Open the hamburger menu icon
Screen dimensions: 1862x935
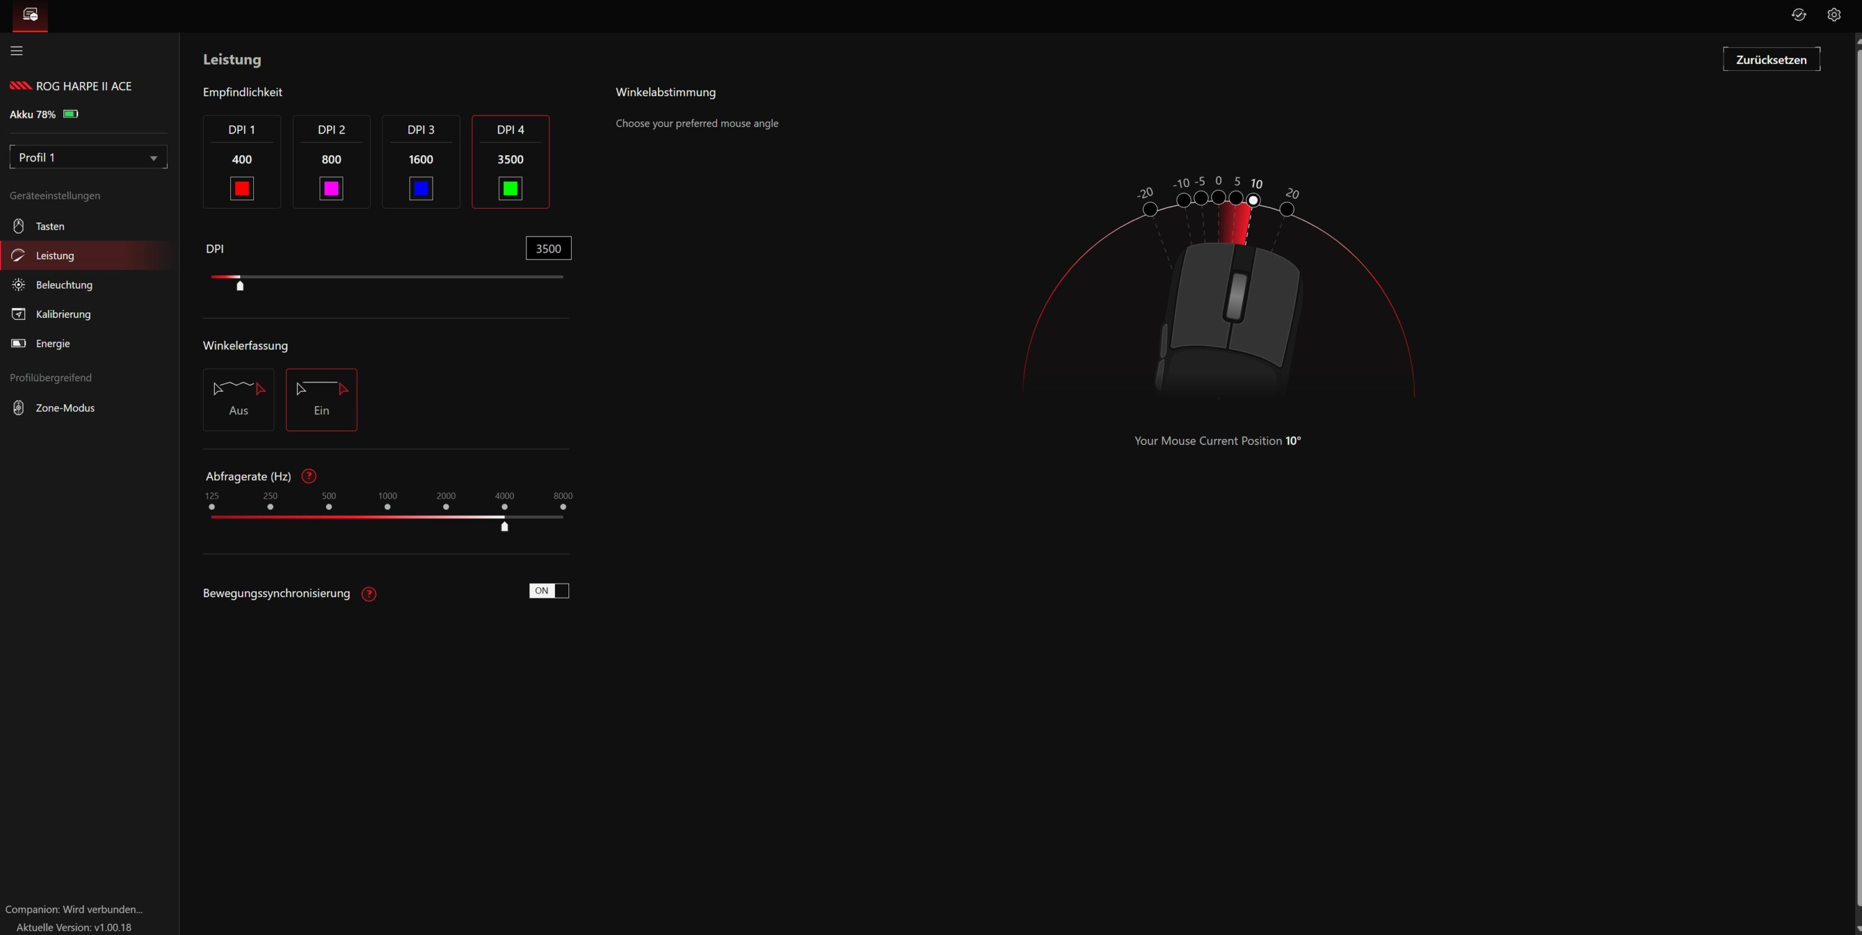click(17, 51)
